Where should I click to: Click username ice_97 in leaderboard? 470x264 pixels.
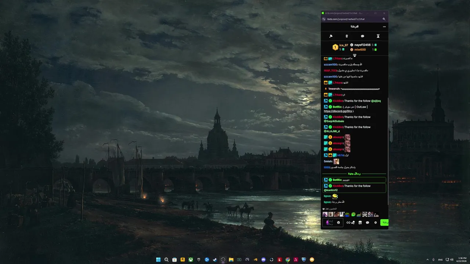344,45
